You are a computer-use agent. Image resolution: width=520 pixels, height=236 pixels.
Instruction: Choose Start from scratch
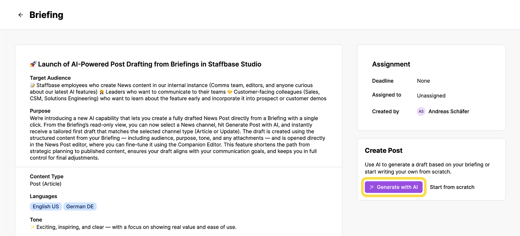452,187
